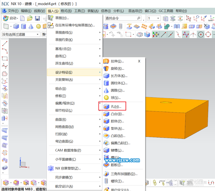Open the 分析(L) menu
Viewport: 215px width, 191px height.
click(x=119, y=11)
